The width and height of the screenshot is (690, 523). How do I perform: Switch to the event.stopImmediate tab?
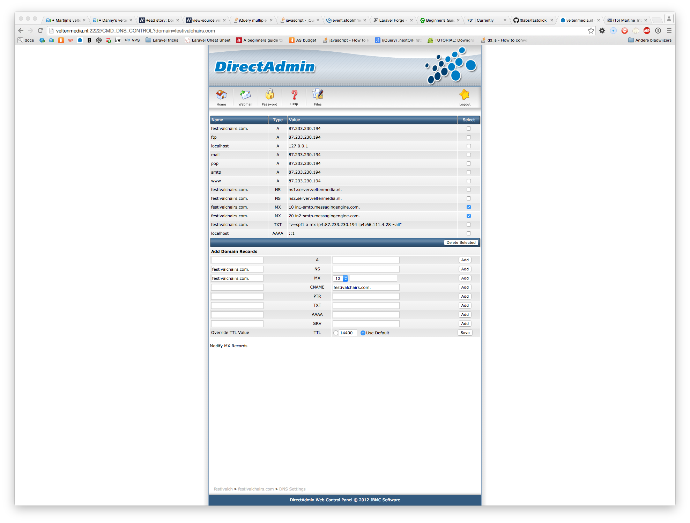[x=346, y=20]
